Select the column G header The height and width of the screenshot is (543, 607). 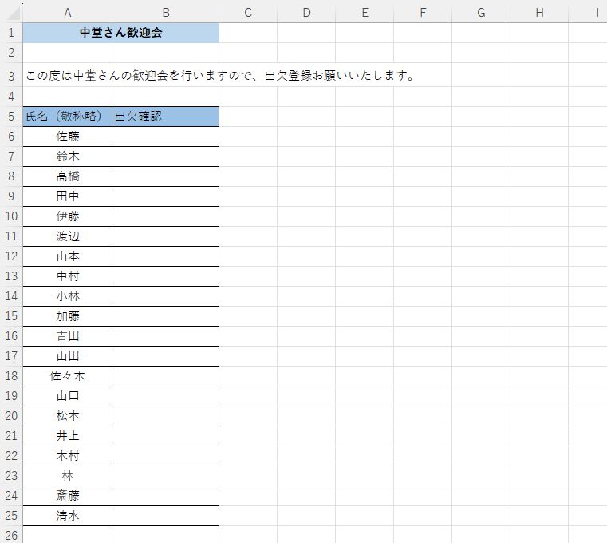point(481,12)
